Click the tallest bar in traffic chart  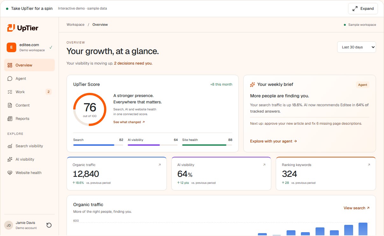[x=363, y=229]
